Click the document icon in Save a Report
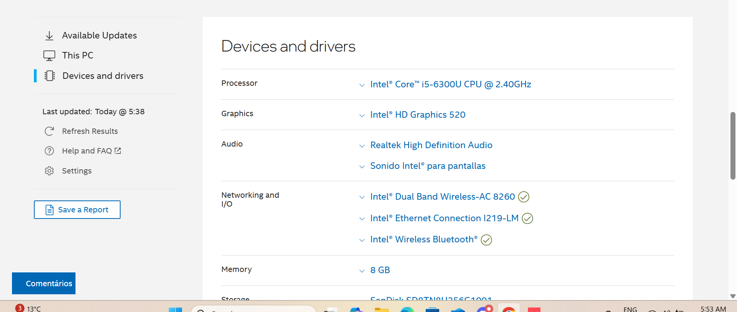 [x=49, y=210]
